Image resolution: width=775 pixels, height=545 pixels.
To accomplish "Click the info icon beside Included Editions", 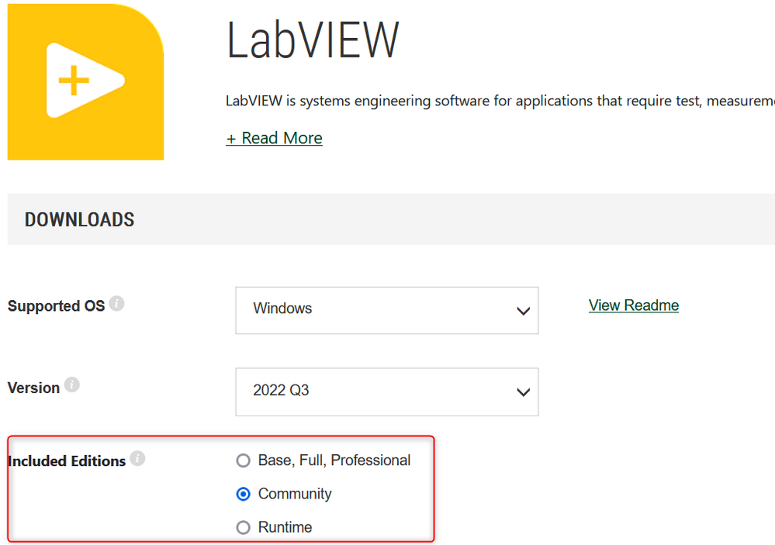I will click(x=137, y=458).
